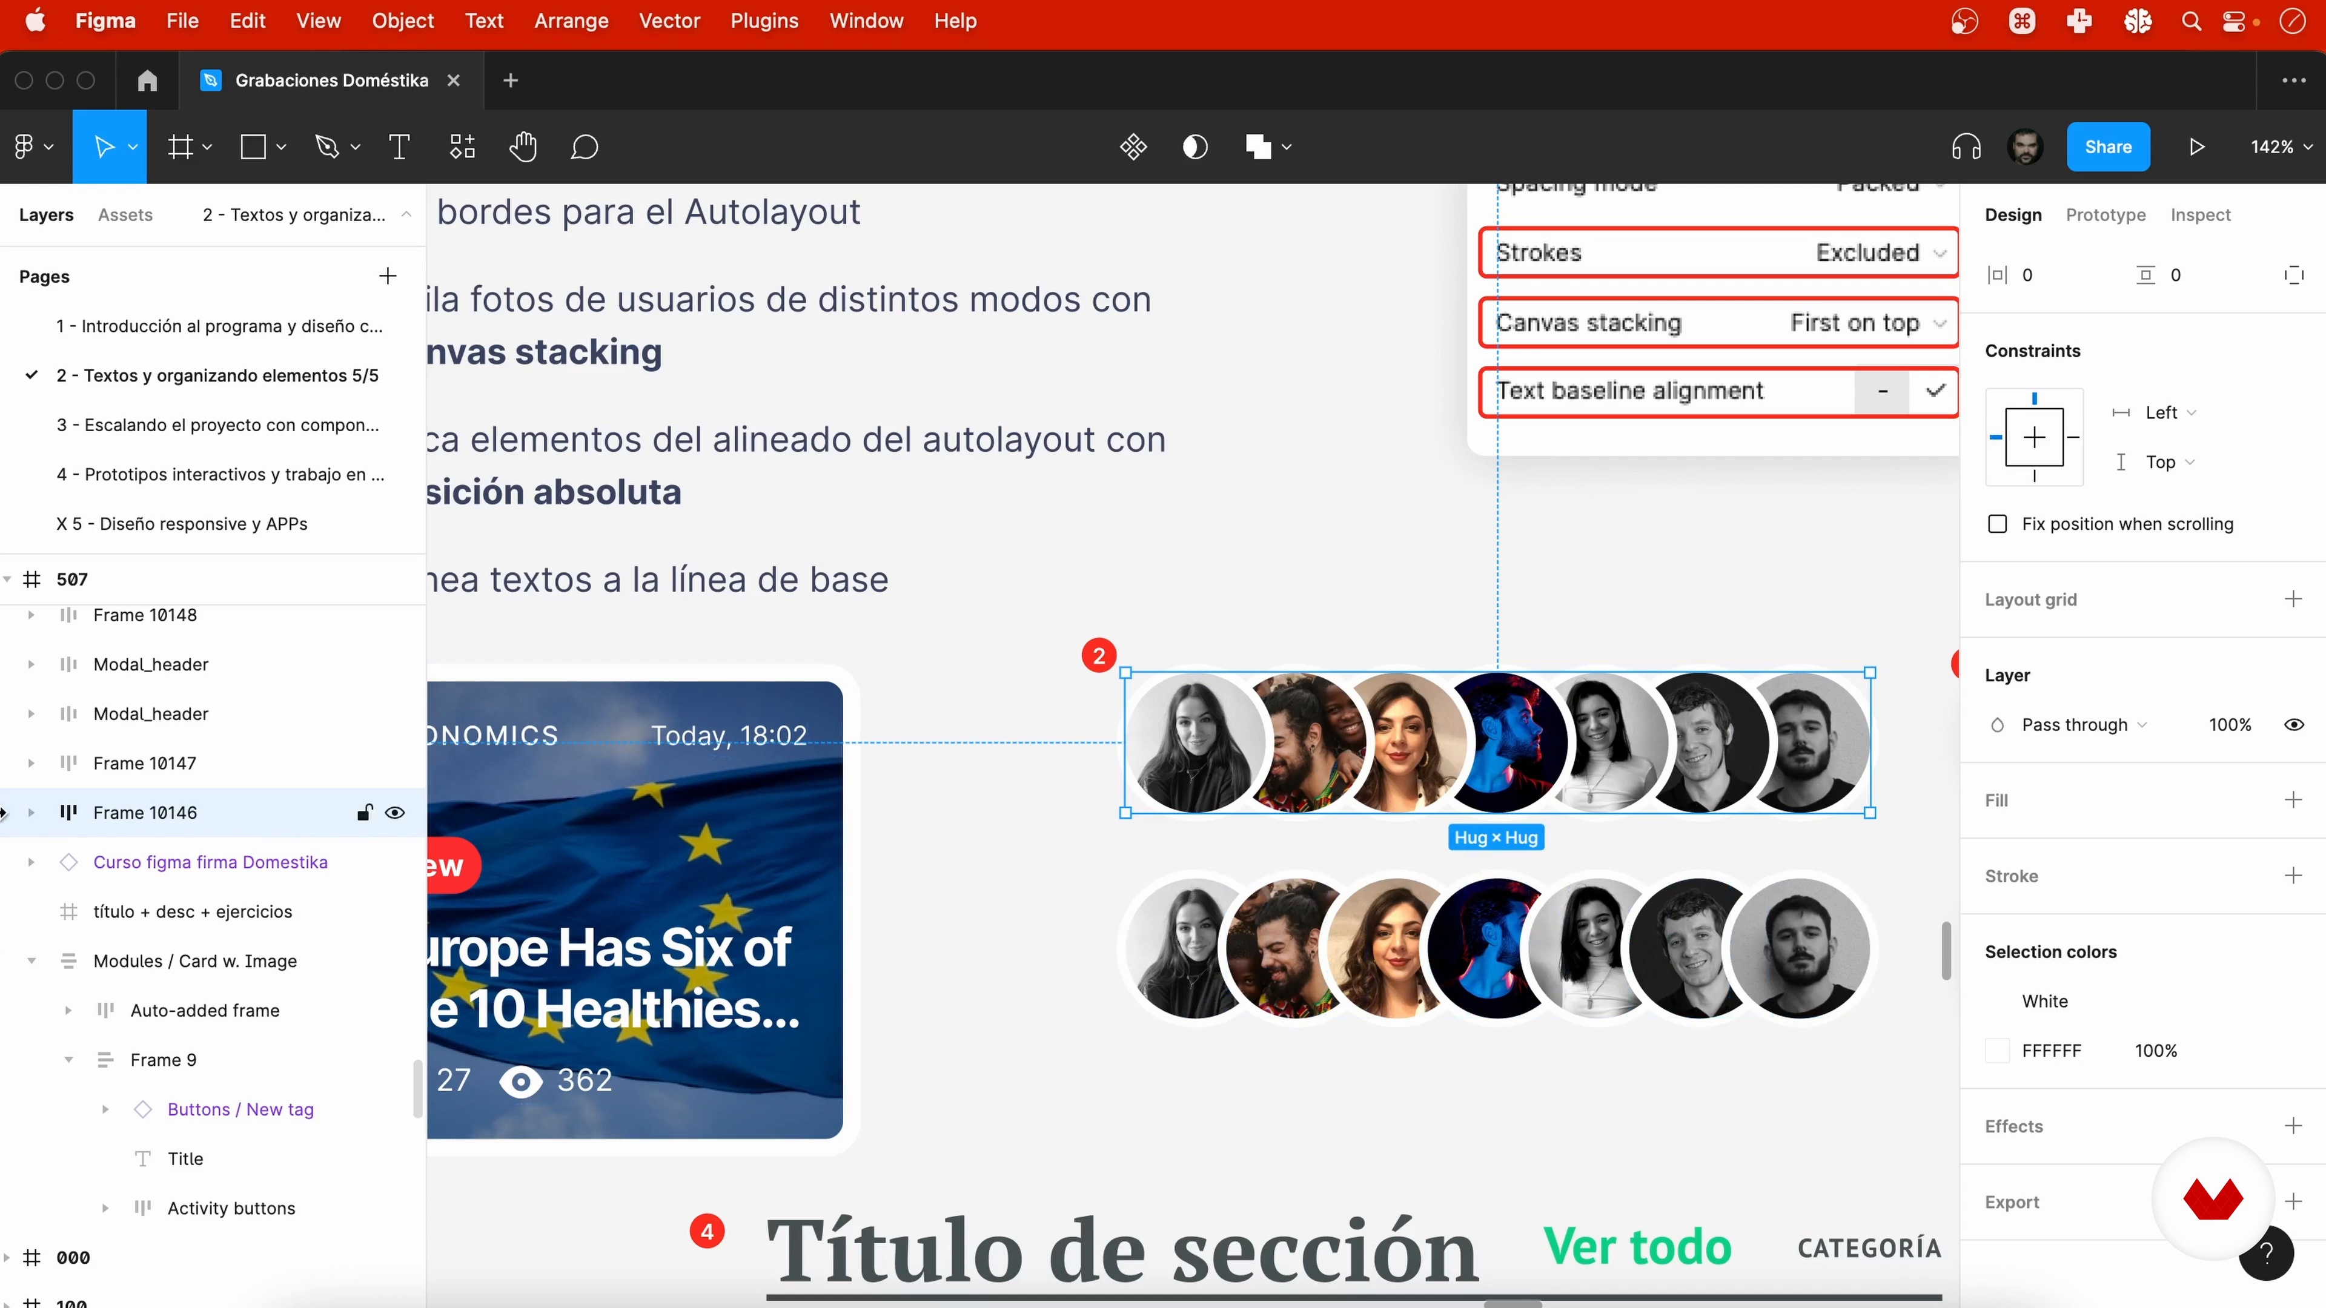Collapse the Frame 9 layer
The image size is (2326, 1308).
(68, 1060)
